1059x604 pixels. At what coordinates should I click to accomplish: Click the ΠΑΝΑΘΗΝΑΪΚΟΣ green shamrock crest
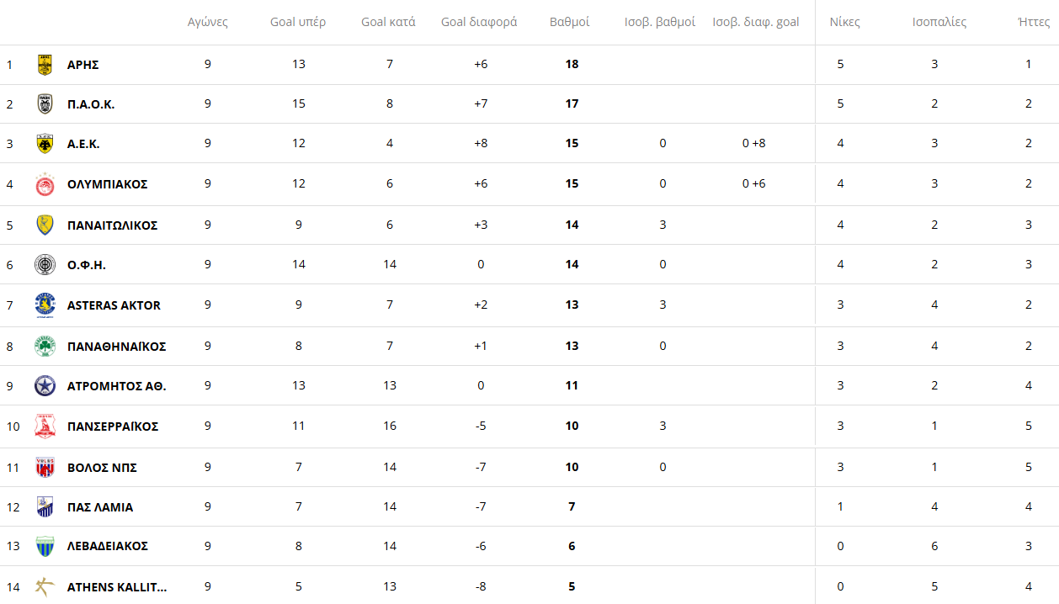point(45,347)
